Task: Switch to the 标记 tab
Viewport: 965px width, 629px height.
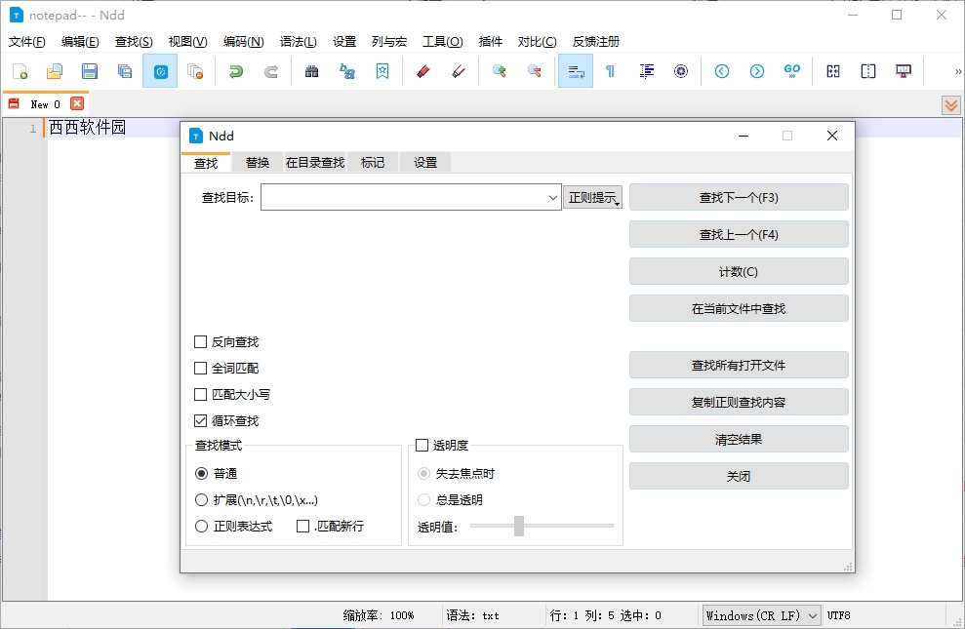Action: (373, 162)
